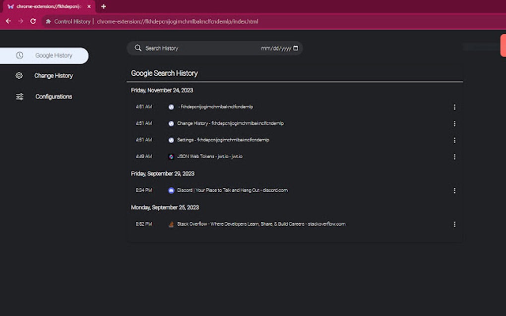
Task: Click the Stack Overflow favicon entry icon
Action: tap(171, 224)
